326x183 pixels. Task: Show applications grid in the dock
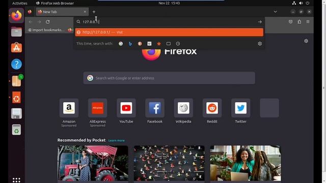click(16, 179)
